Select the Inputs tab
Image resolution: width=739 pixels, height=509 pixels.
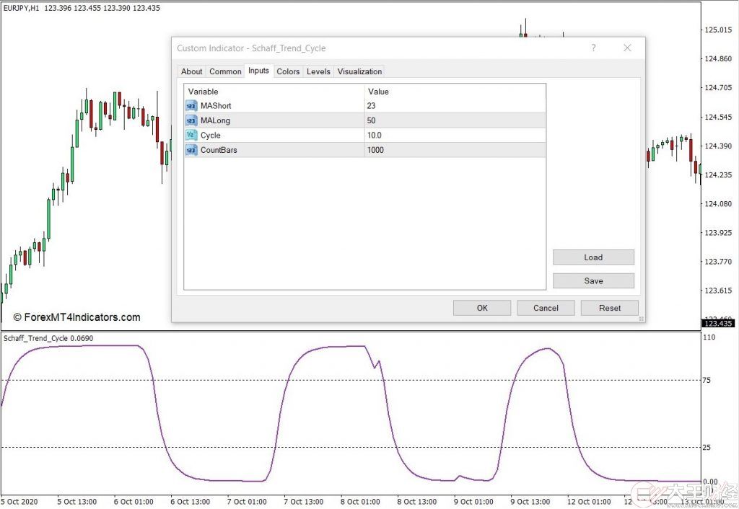258,71
